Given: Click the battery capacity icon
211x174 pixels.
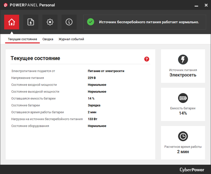Looking at the screenshot, I should pos(183,98).
